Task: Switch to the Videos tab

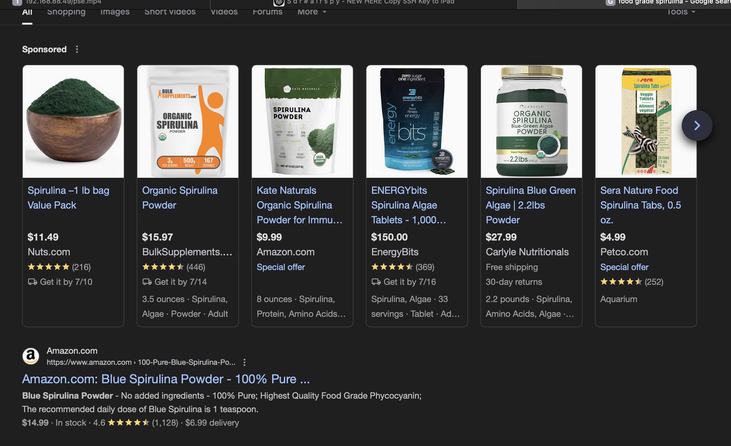Action: point(224,12)
